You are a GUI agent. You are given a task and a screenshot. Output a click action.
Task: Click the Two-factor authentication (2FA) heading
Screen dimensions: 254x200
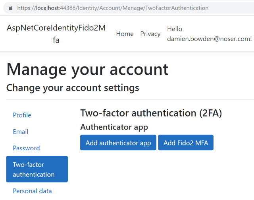pos(151,113)
